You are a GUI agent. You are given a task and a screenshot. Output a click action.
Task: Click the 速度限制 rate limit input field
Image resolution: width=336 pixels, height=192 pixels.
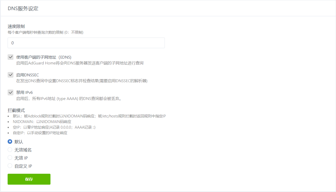click(86, 43)
